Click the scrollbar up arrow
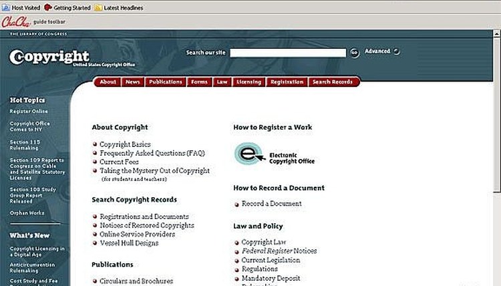This screenshot has width=501, height=286. [x=496, y=33]
